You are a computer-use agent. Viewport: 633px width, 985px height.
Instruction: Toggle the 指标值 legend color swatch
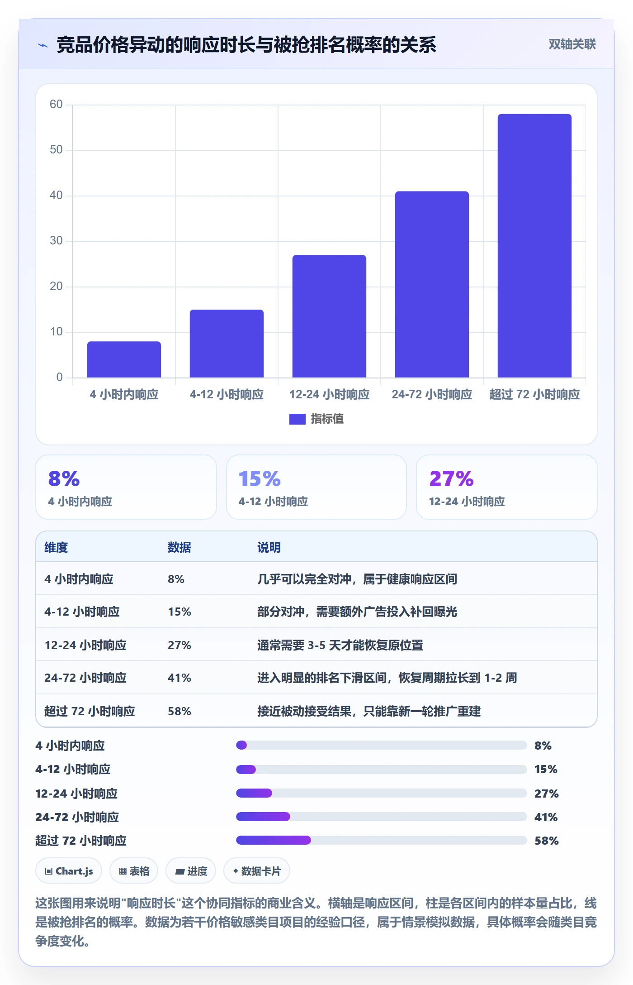coord(298,419)
